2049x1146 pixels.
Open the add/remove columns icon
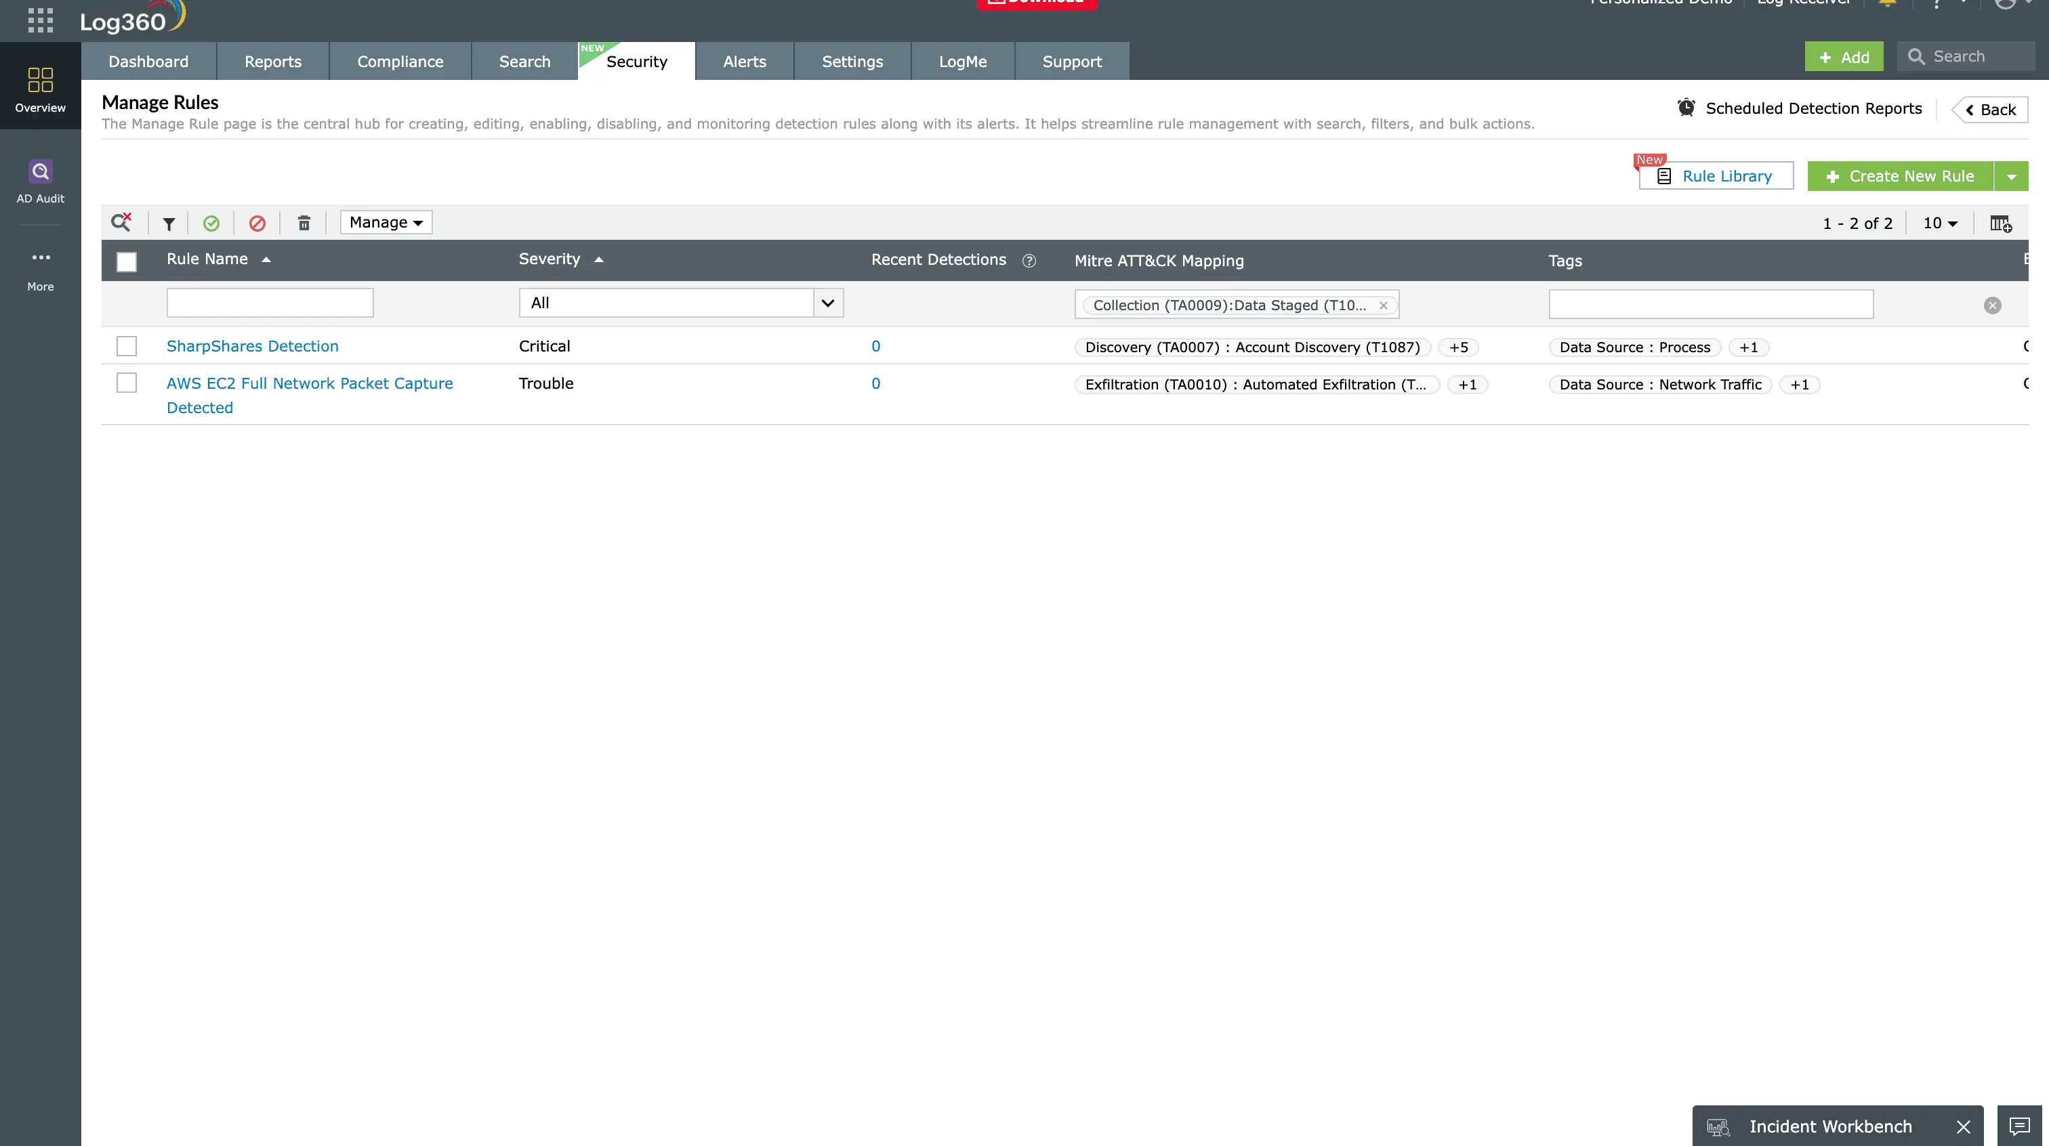(x=2000, y=224)
